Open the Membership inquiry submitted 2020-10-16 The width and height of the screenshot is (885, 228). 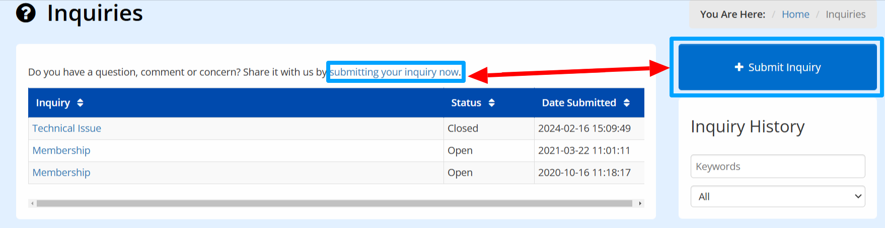[61, 173]
